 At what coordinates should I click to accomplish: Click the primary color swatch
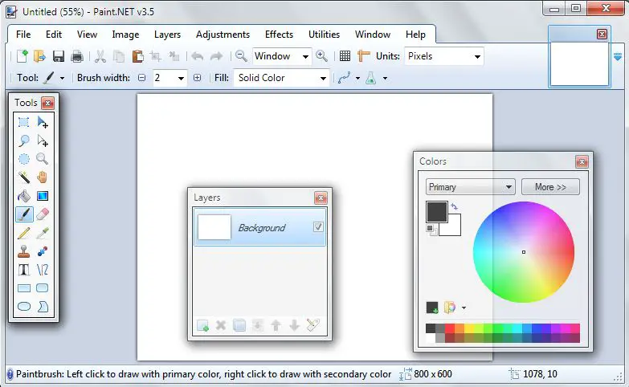coord(436,211)
